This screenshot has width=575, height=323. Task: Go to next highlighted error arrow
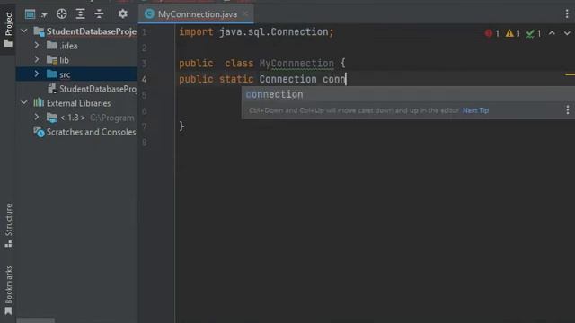click(567, 33)
